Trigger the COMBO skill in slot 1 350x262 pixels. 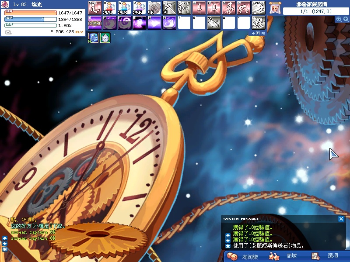point(95,23)
